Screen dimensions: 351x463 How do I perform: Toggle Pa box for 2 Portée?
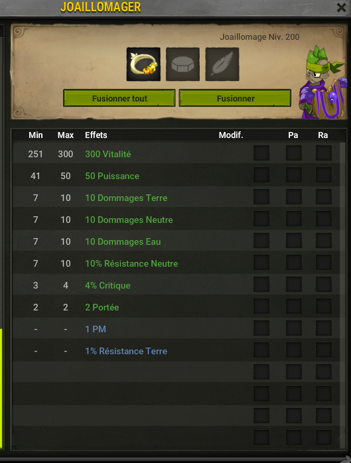294,306
